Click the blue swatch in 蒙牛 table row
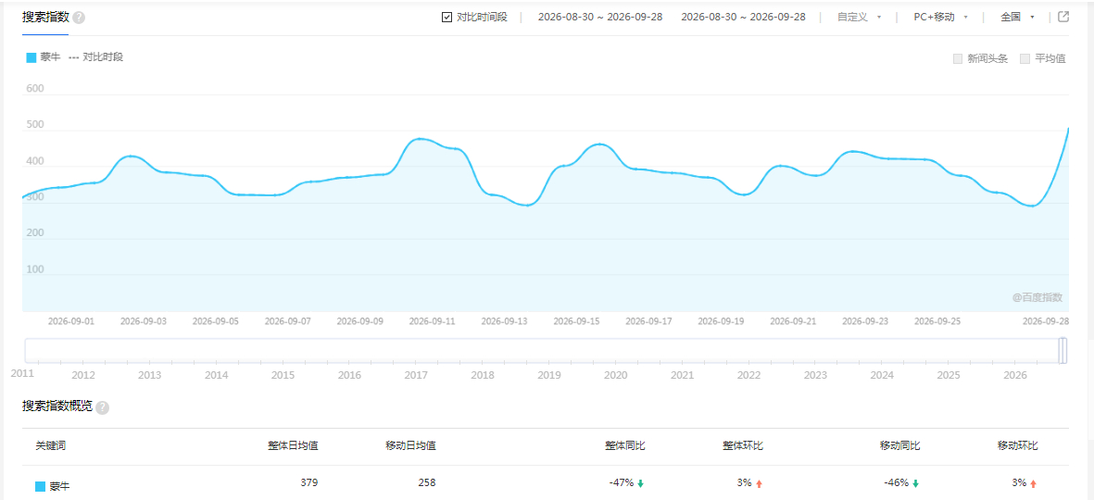Image resolution: width=1094 pixels, height=500 pixels. (41, 486)
